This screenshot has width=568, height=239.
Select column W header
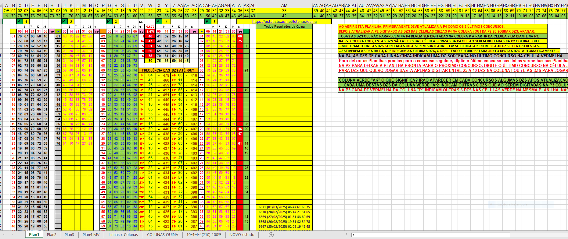(x=150, y=5)
